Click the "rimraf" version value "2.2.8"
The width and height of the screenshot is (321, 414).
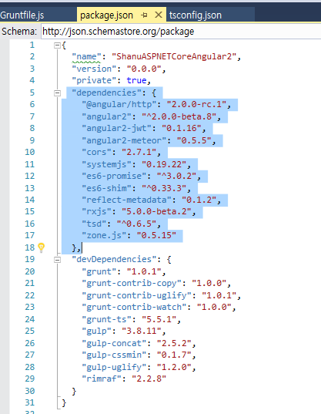149,379
